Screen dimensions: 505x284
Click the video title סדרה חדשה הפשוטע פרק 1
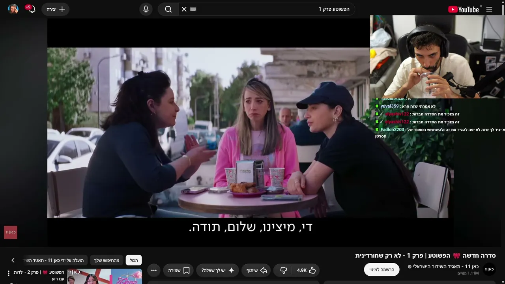pos(425,256)
